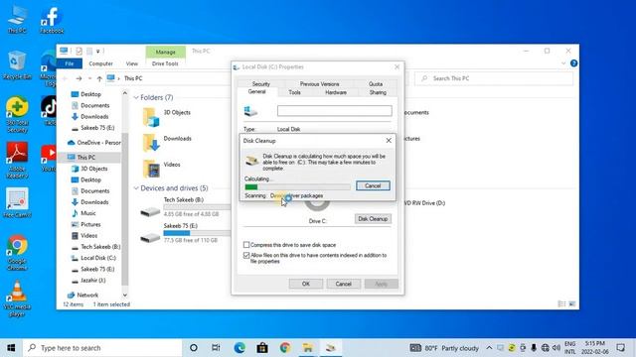Switch to large icons view button
Screen dimensions: 636x357
click(x=572, y=304)
